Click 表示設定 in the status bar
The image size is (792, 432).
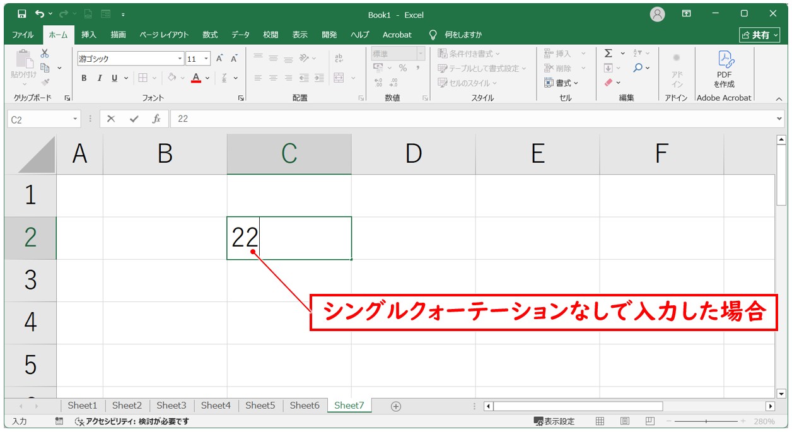pos(554,421)
